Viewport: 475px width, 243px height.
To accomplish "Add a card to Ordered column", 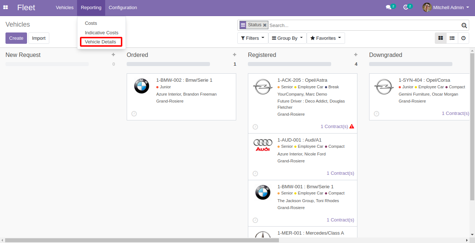I will pyautogui.click(x=234, y=55).
